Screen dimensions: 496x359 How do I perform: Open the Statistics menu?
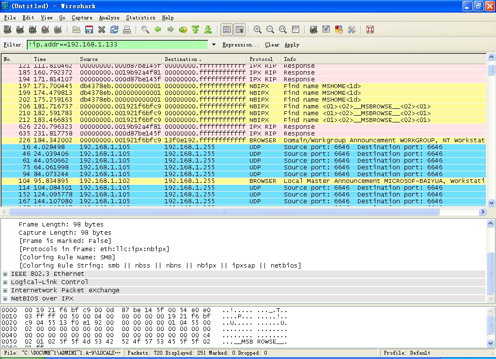pos(140,17)
